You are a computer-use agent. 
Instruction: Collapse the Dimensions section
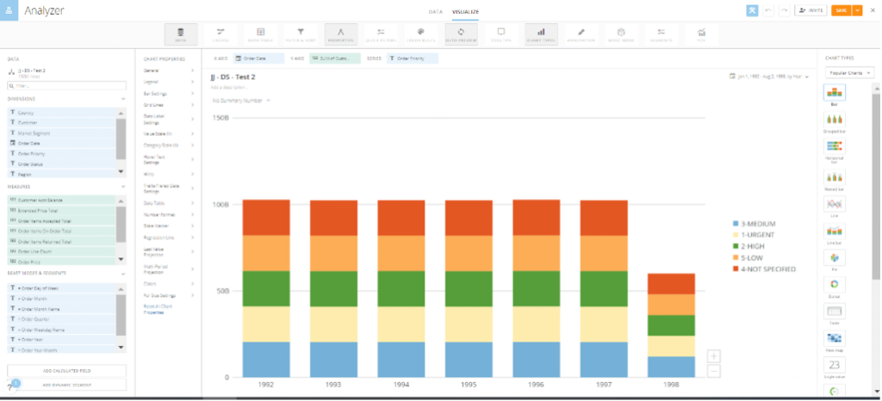coord(123,99)
